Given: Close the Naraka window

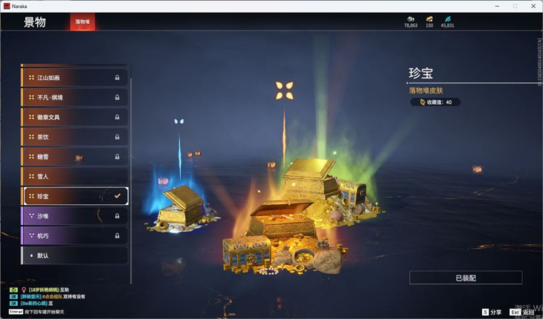Looking at the screenshot, I should coord(533,6).
